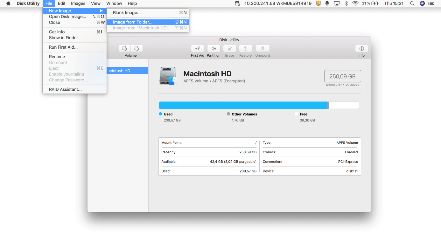This screenshot has width=441, height=243.
Task: Click the File menu in menu bar
Action: point(49,3)
